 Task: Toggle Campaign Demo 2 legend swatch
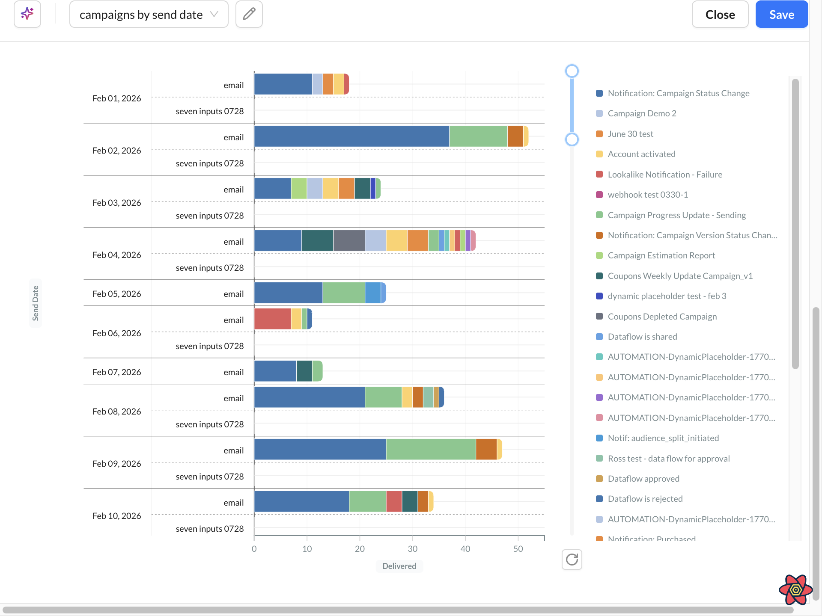click(599, 113)
